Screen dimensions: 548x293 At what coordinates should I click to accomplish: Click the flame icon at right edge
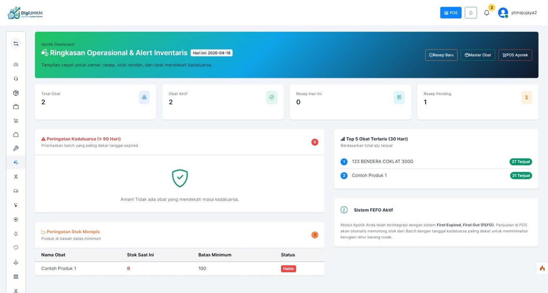(542, 268)
